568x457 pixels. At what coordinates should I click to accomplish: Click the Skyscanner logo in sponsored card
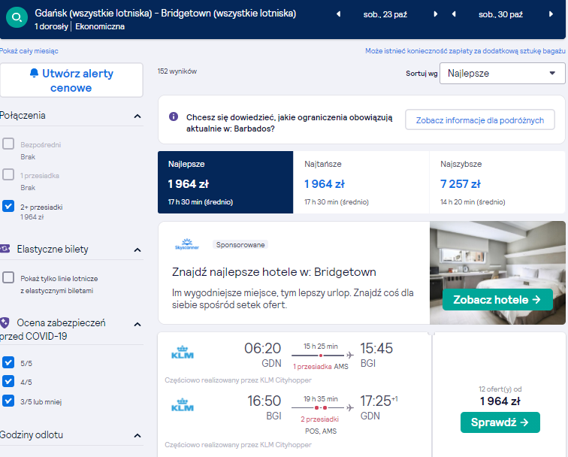[x=187, y=244]
